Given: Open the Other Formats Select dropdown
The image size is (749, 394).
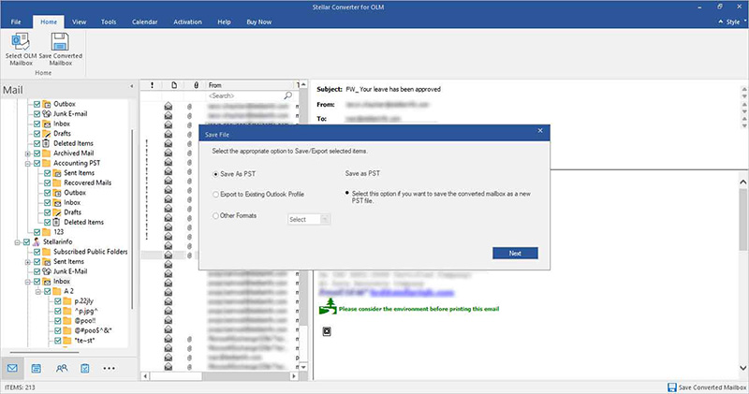Looking at the screenshot, I should [x=309, y=219].
